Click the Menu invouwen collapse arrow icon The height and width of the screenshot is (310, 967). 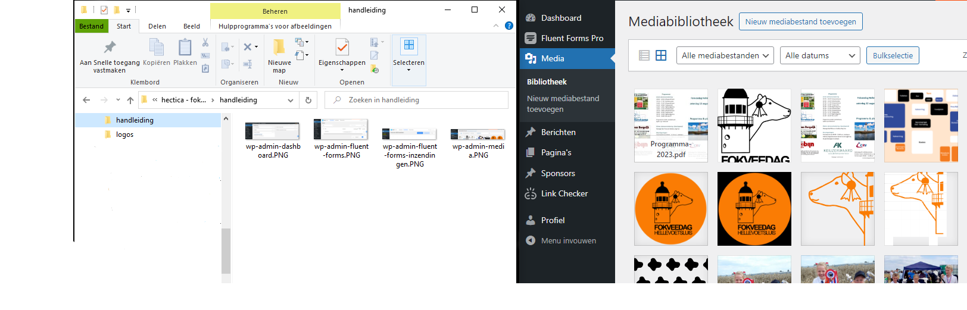coord(531,240)
